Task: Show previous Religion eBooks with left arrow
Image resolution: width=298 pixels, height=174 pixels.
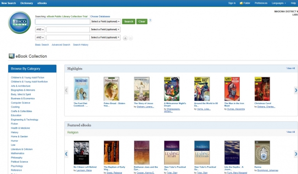Action: click(66, 154)
